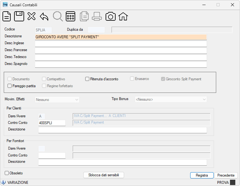The width and height of the screenshot is (240, 186).
Task: Mark the causale as Obsoleto
Action: [x=7, y=173]
